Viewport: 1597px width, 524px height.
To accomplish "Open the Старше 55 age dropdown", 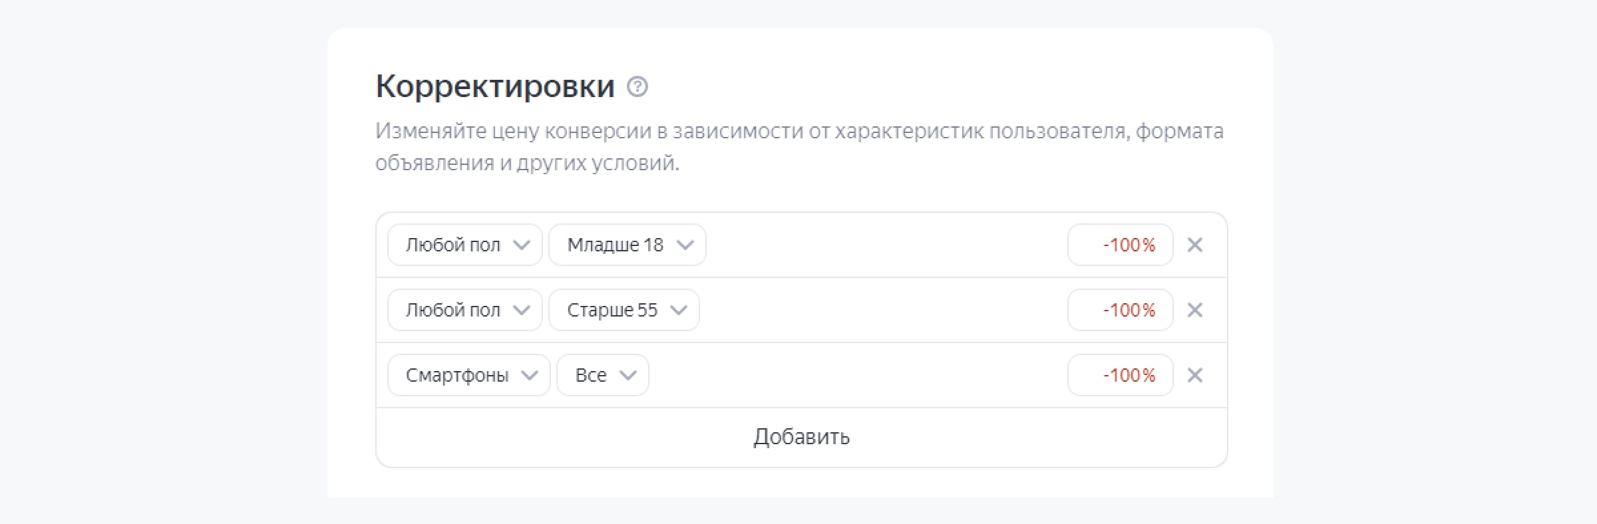I will click(x=623, y=310).
